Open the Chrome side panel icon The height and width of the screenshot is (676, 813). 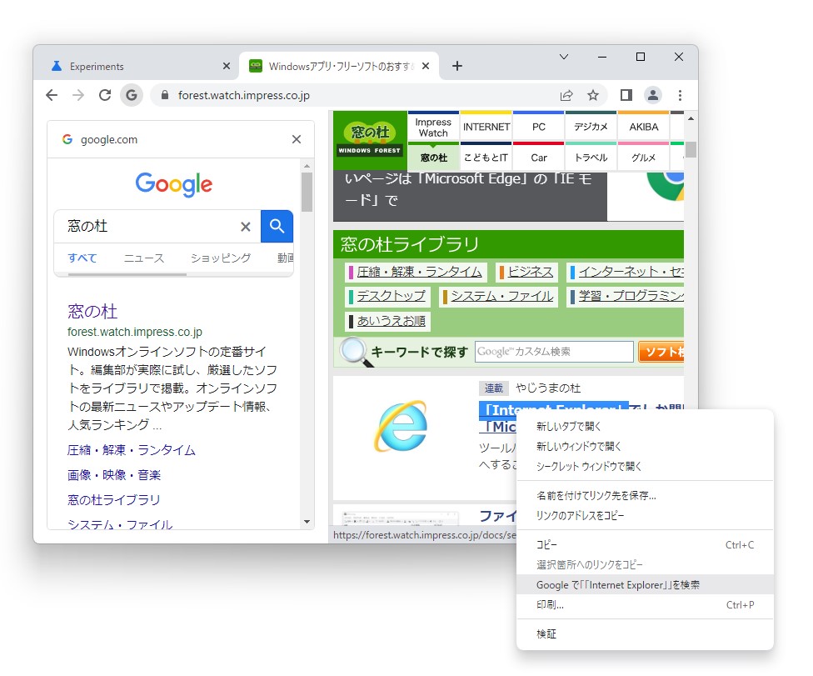click(626, 95)
